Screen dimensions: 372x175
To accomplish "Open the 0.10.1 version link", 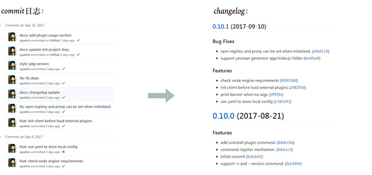I will 220,26.
